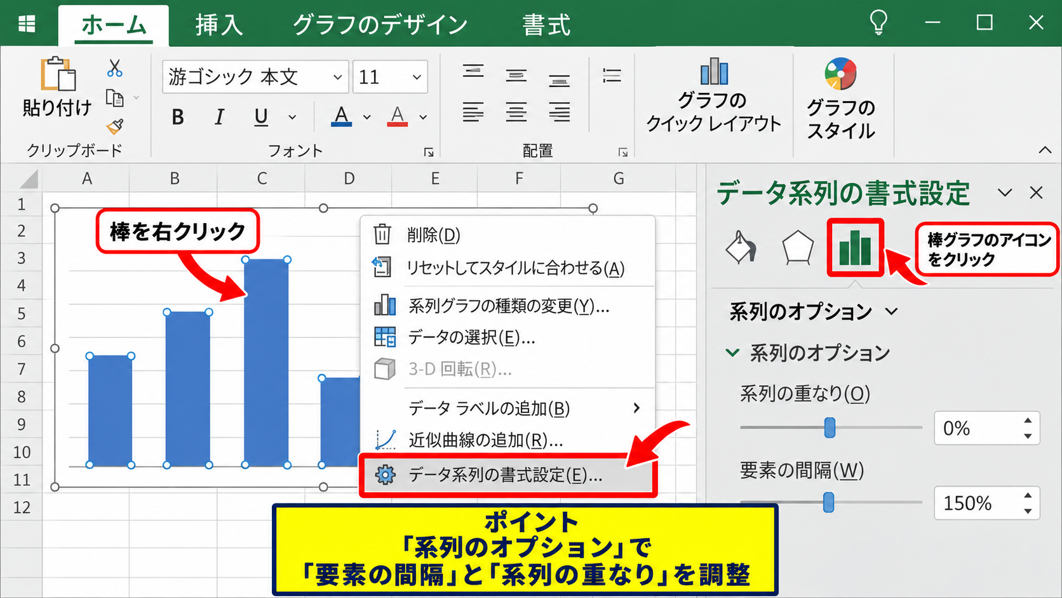This screenshot has width=1062, height=598.
Task: Open the underline style dropdown arrow
Action: pyautogui.click(x=292, y=117)
